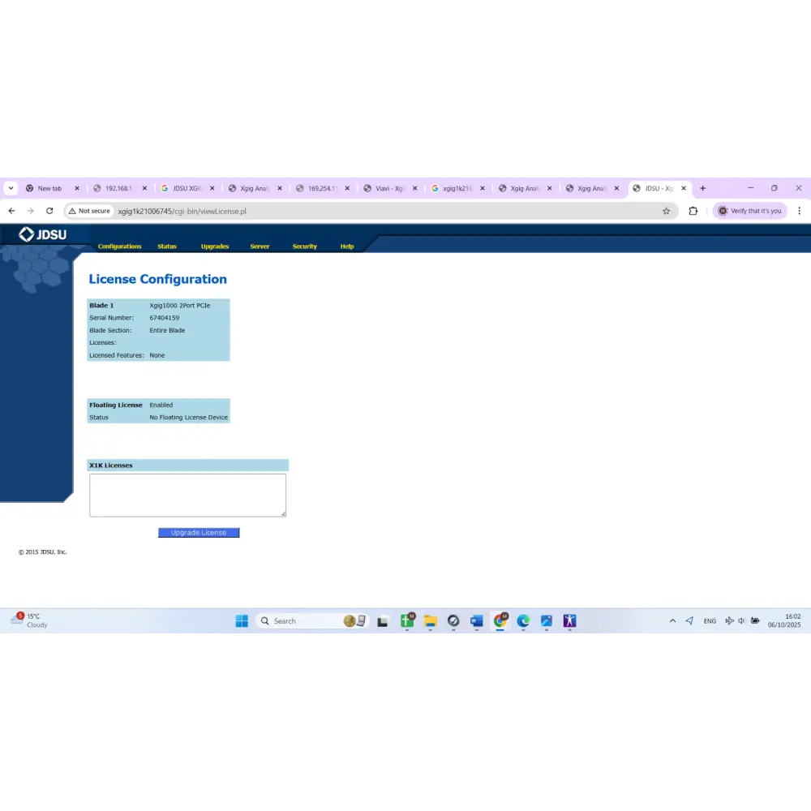
Task: Open the green cross app in the taskbar
Action: coord(408,620)
